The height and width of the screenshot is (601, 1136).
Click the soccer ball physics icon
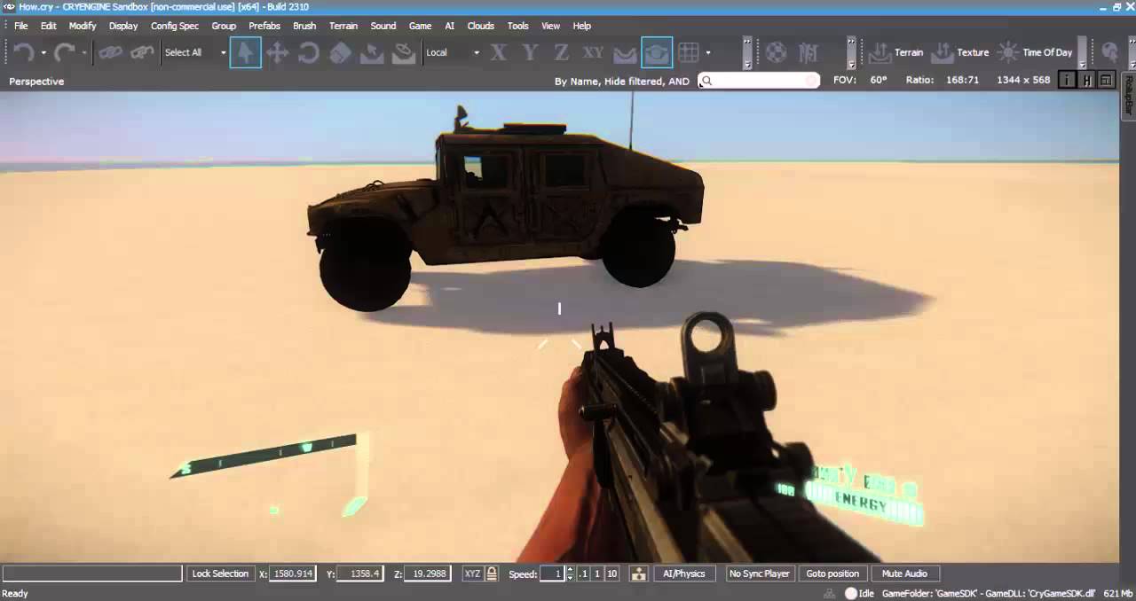[776, 52]
